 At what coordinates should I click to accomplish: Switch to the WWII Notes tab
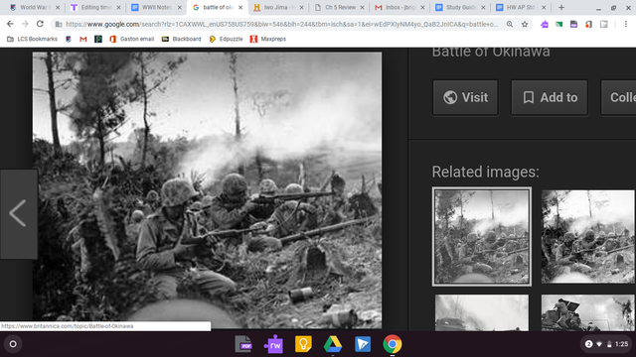(x=156, y=7)
